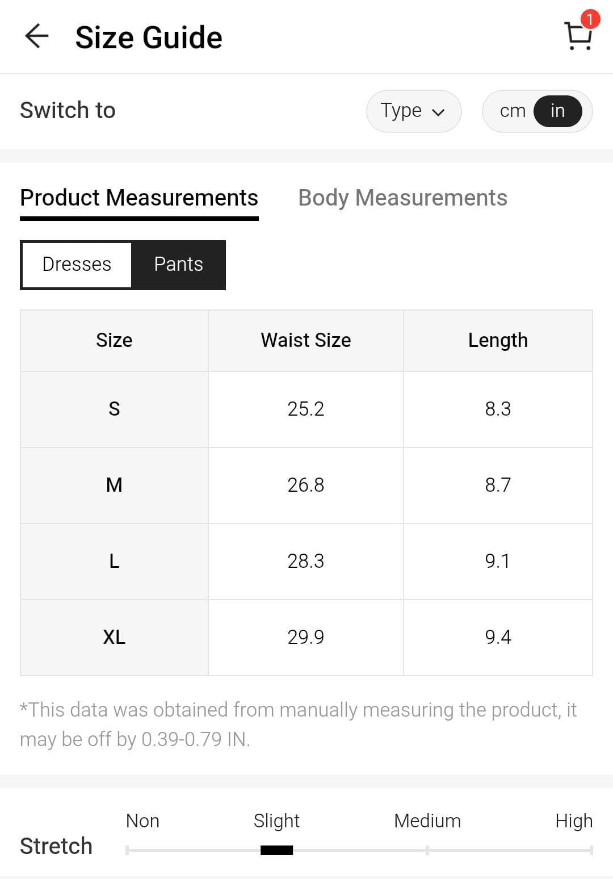Viewport: 613px width, 879px height.
Task: Tap the back arrow icon
Action: (x=37, y=36)
